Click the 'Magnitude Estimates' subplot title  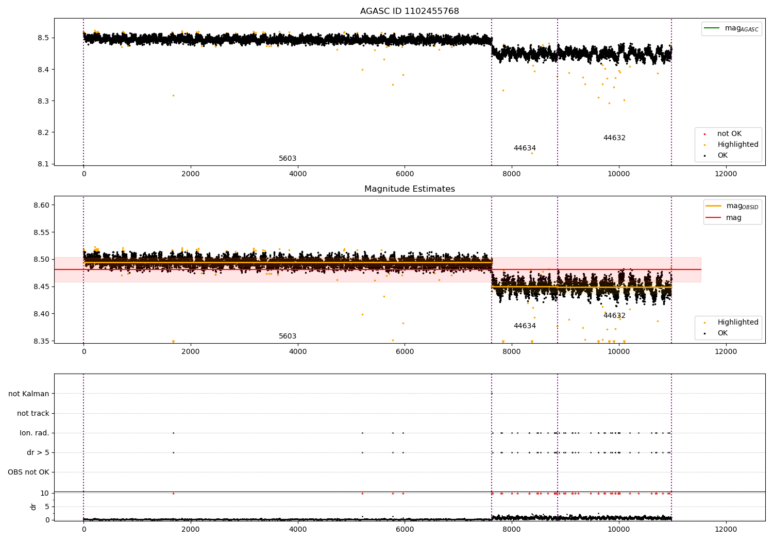[x=409, y=189]
